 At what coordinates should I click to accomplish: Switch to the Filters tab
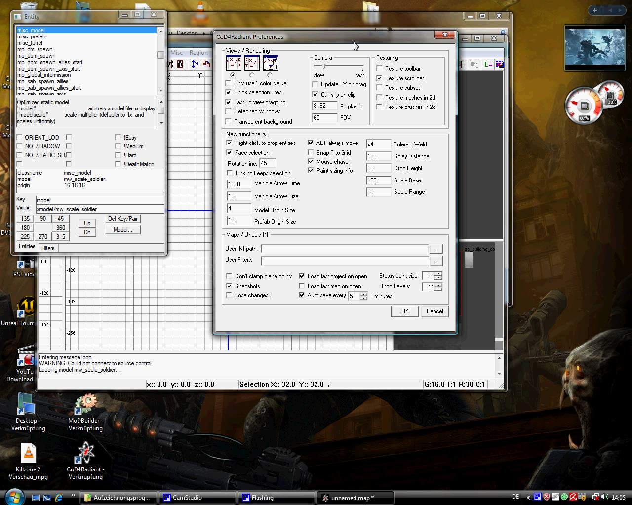48,248
